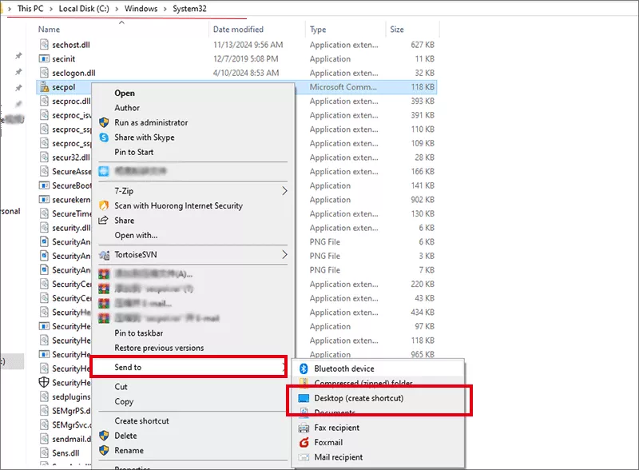
Task: Click chevron after This PC in path
Action: 51,9
